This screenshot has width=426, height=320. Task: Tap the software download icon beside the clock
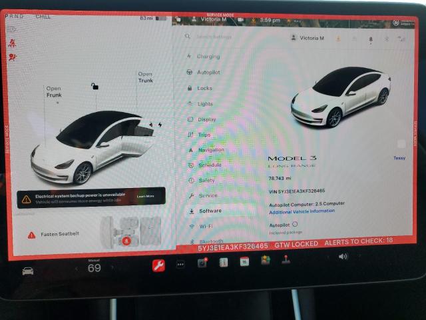[253, 21]
